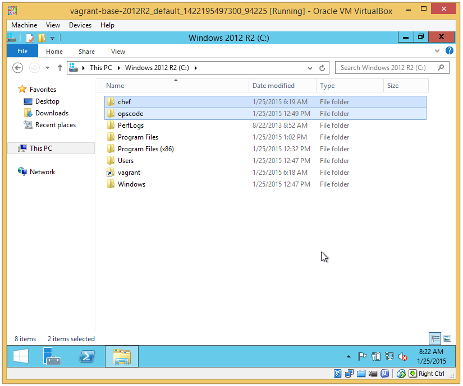463x386 pixels.
Task: Open the VirtualBox Machine menu
Action: point(24,25)
